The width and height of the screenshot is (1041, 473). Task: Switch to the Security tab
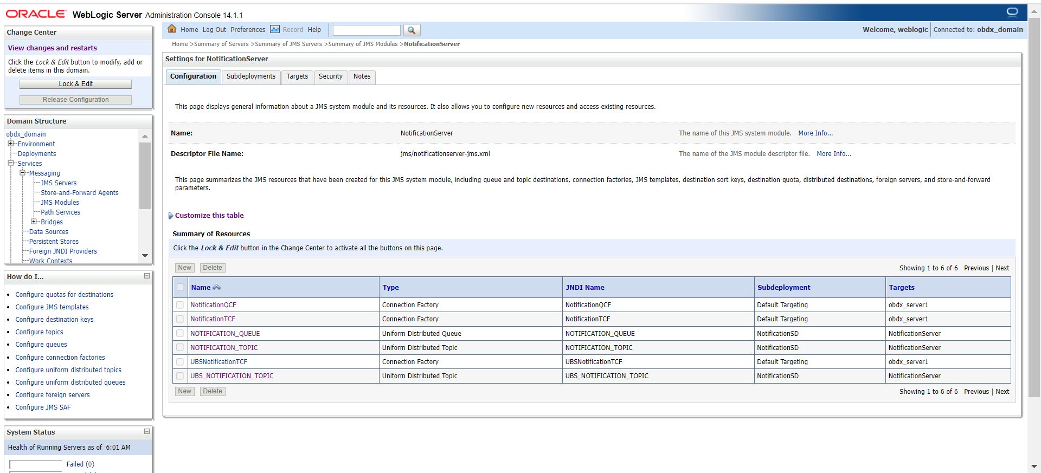[x=331, y=76]
